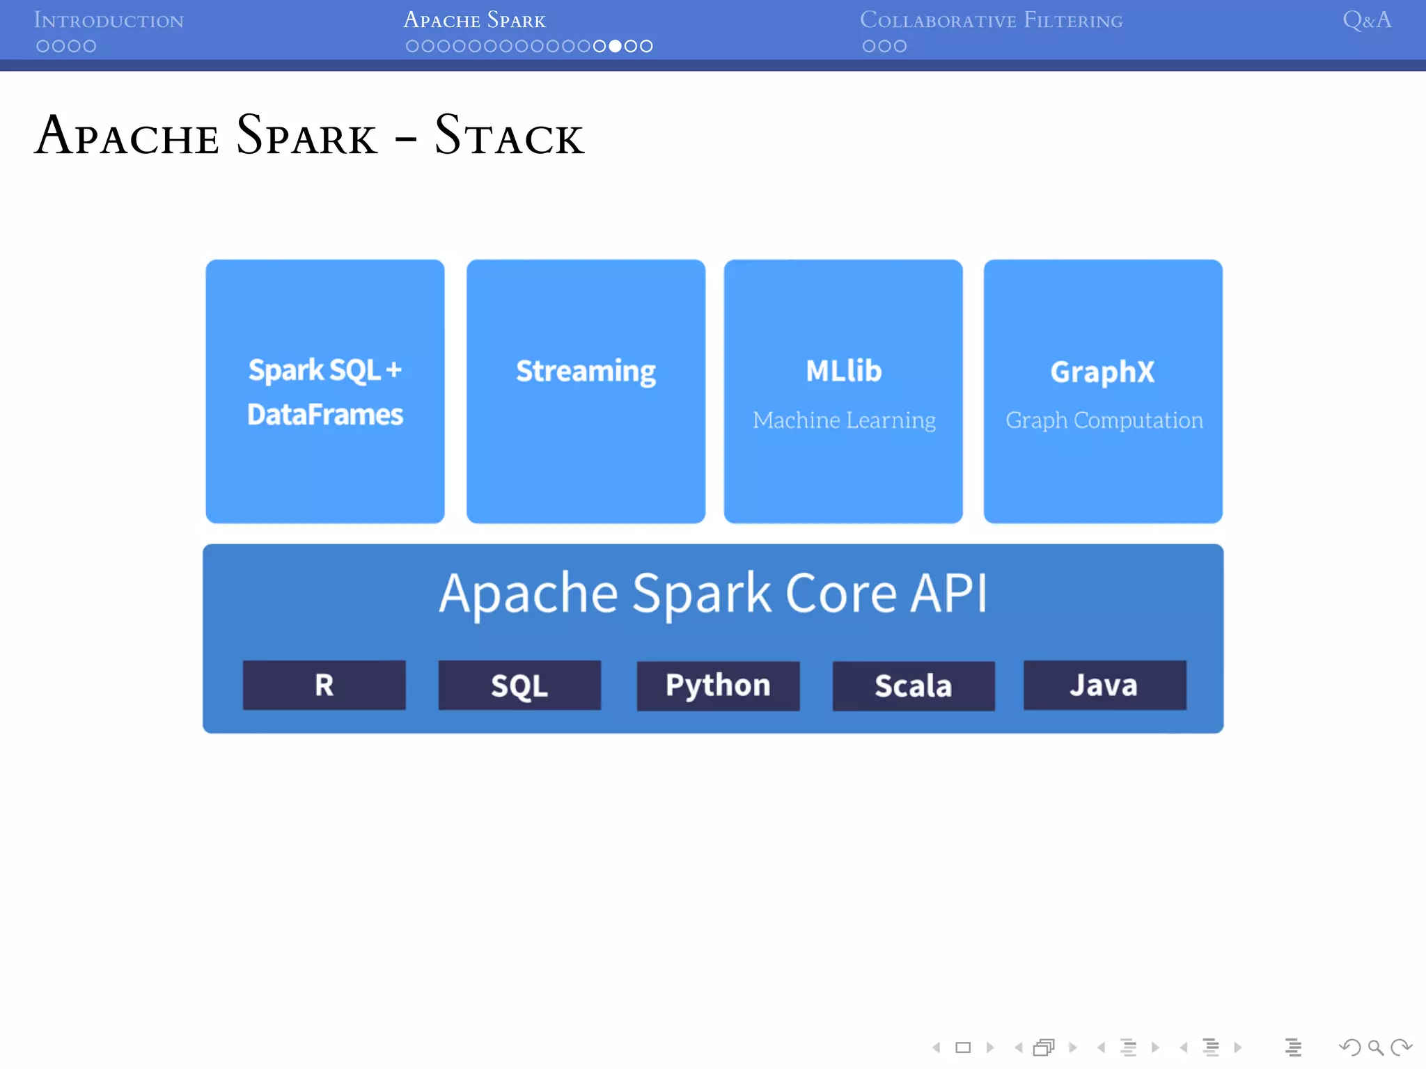Select last slide dot under Introduction
The width and height of the screenshot is (1426, 1069).
(x=89, y=46)
